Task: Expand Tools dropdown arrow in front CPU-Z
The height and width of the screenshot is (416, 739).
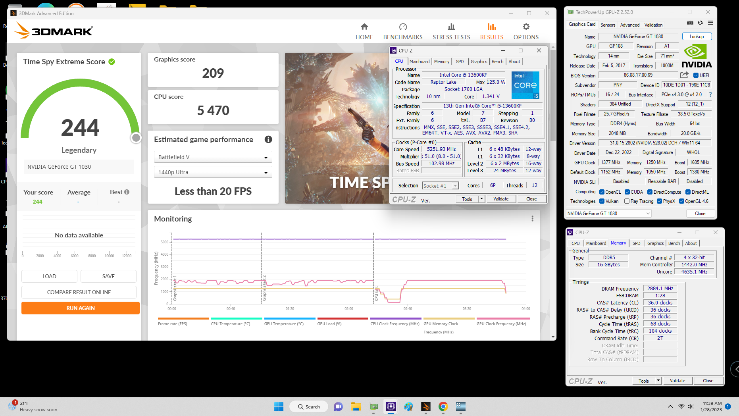Action: (x=481, y=199)
